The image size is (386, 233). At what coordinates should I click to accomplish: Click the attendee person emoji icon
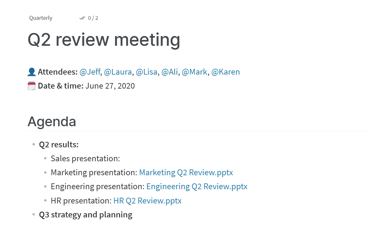coord(31,72)
